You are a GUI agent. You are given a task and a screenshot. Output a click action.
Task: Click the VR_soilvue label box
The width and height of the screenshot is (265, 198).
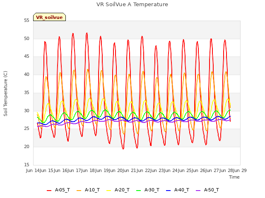[49, 17]
